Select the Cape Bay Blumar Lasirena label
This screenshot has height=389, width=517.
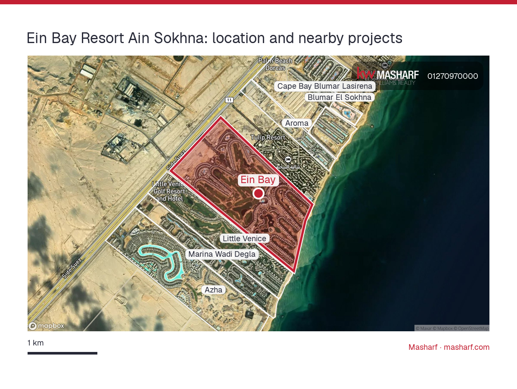[x=325, y=86]
